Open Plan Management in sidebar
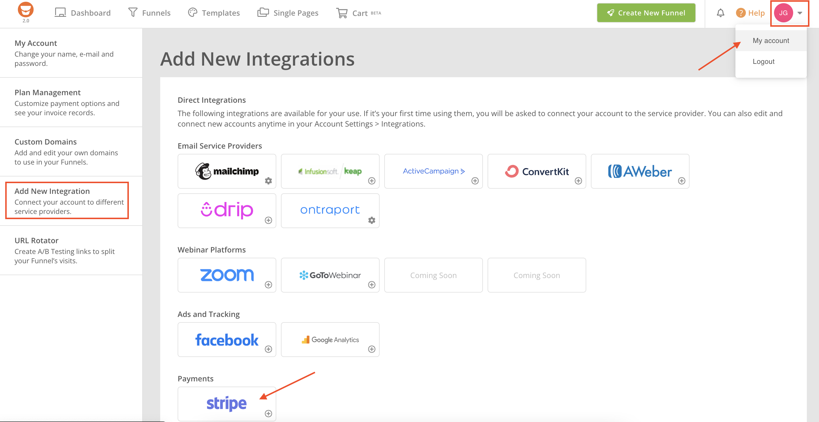The width and height of the screenshot is (819, 422). (x=47, y=93)
